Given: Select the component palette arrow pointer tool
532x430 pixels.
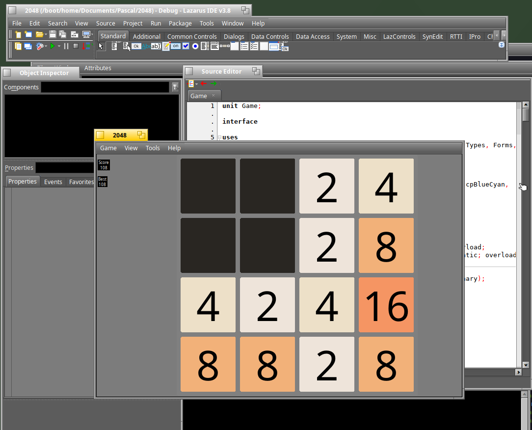Looking at the screenshot, I should 101,46.
